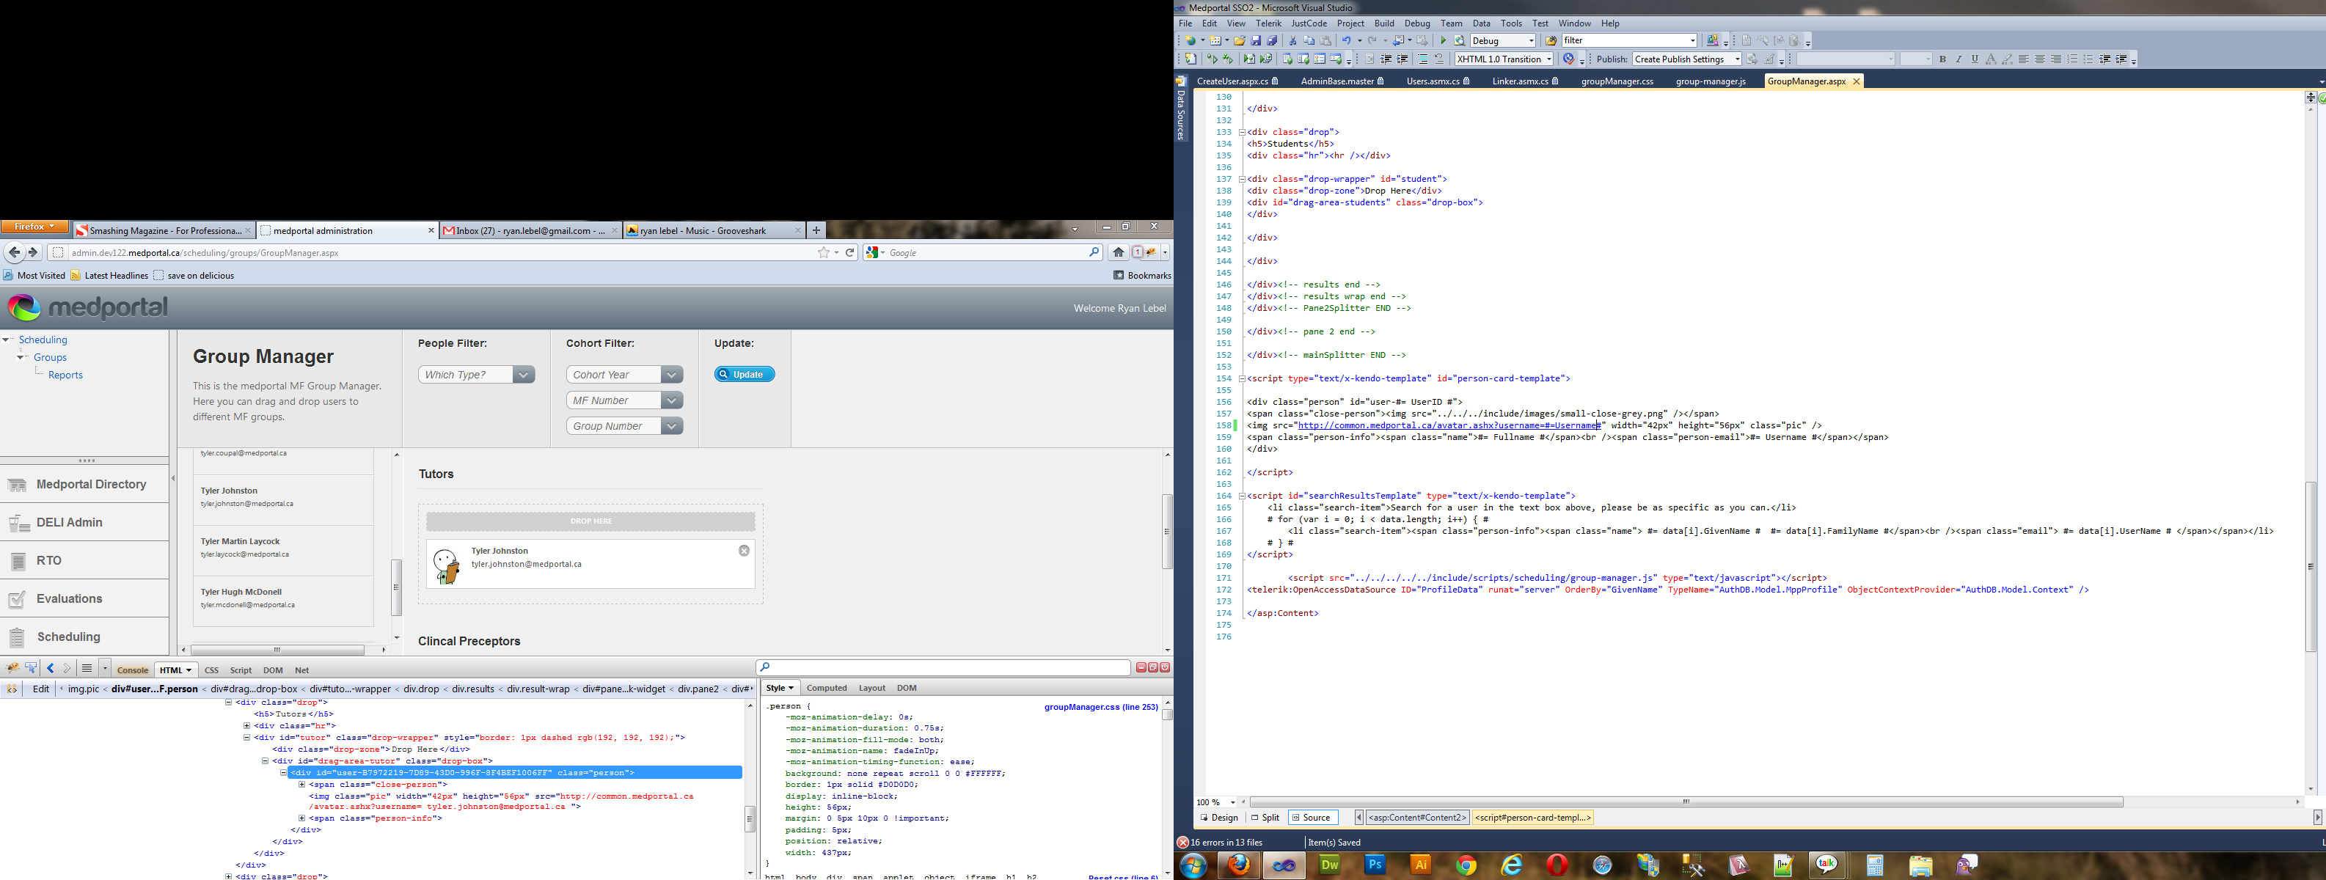Click the Bold formatting icon
2326x880 pixels.
pos(1942,59)
